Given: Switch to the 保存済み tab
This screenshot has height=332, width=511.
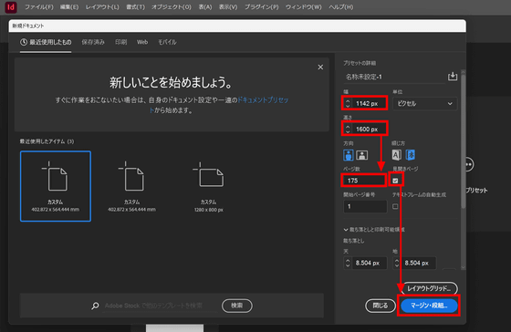Looking at the screenshot, I should (x=93, y=42).
